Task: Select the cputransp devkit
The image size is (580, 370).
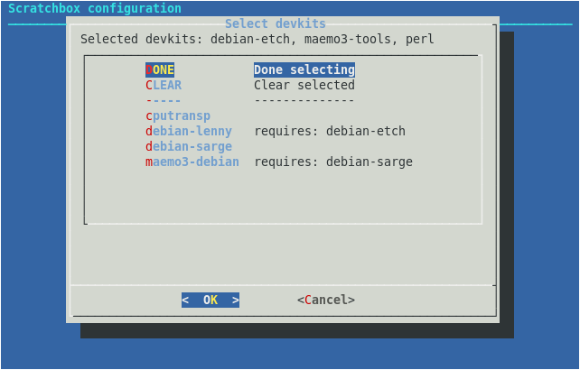Action: click(178, 116)
